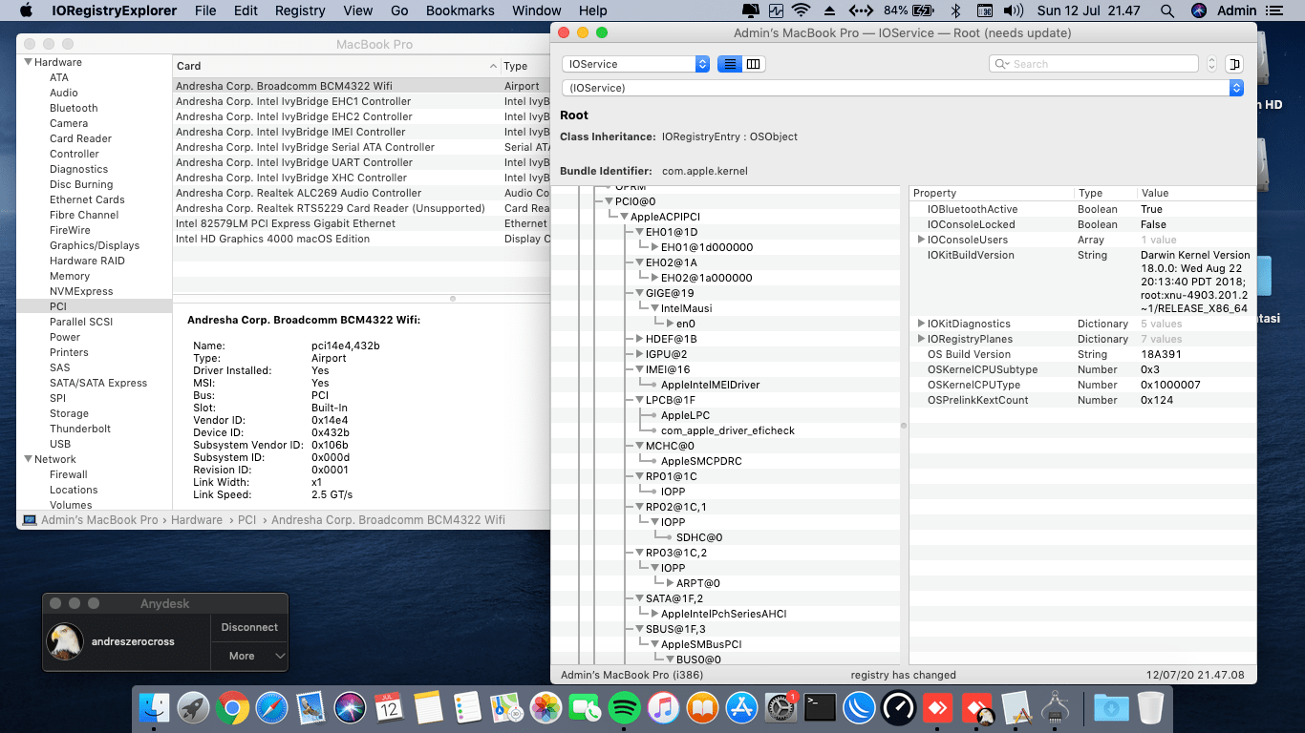Open Launchpad from the Dock
Screen dimensions: 1305x733
(193, 708)
